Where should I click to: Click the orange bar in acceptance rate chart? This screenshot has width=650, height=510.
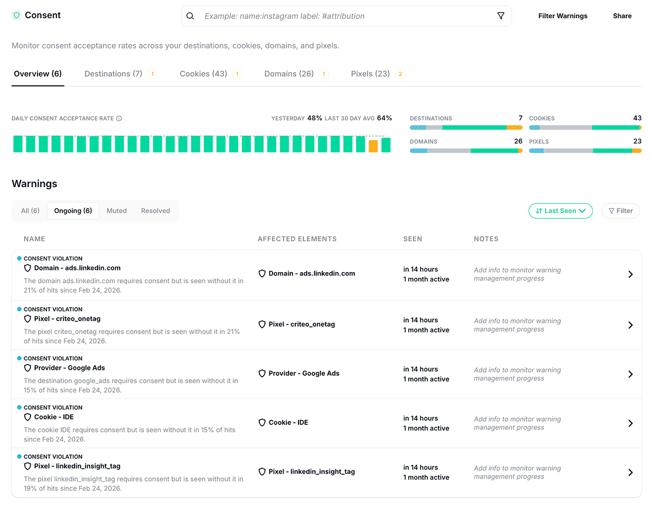[x=373, y=146]
